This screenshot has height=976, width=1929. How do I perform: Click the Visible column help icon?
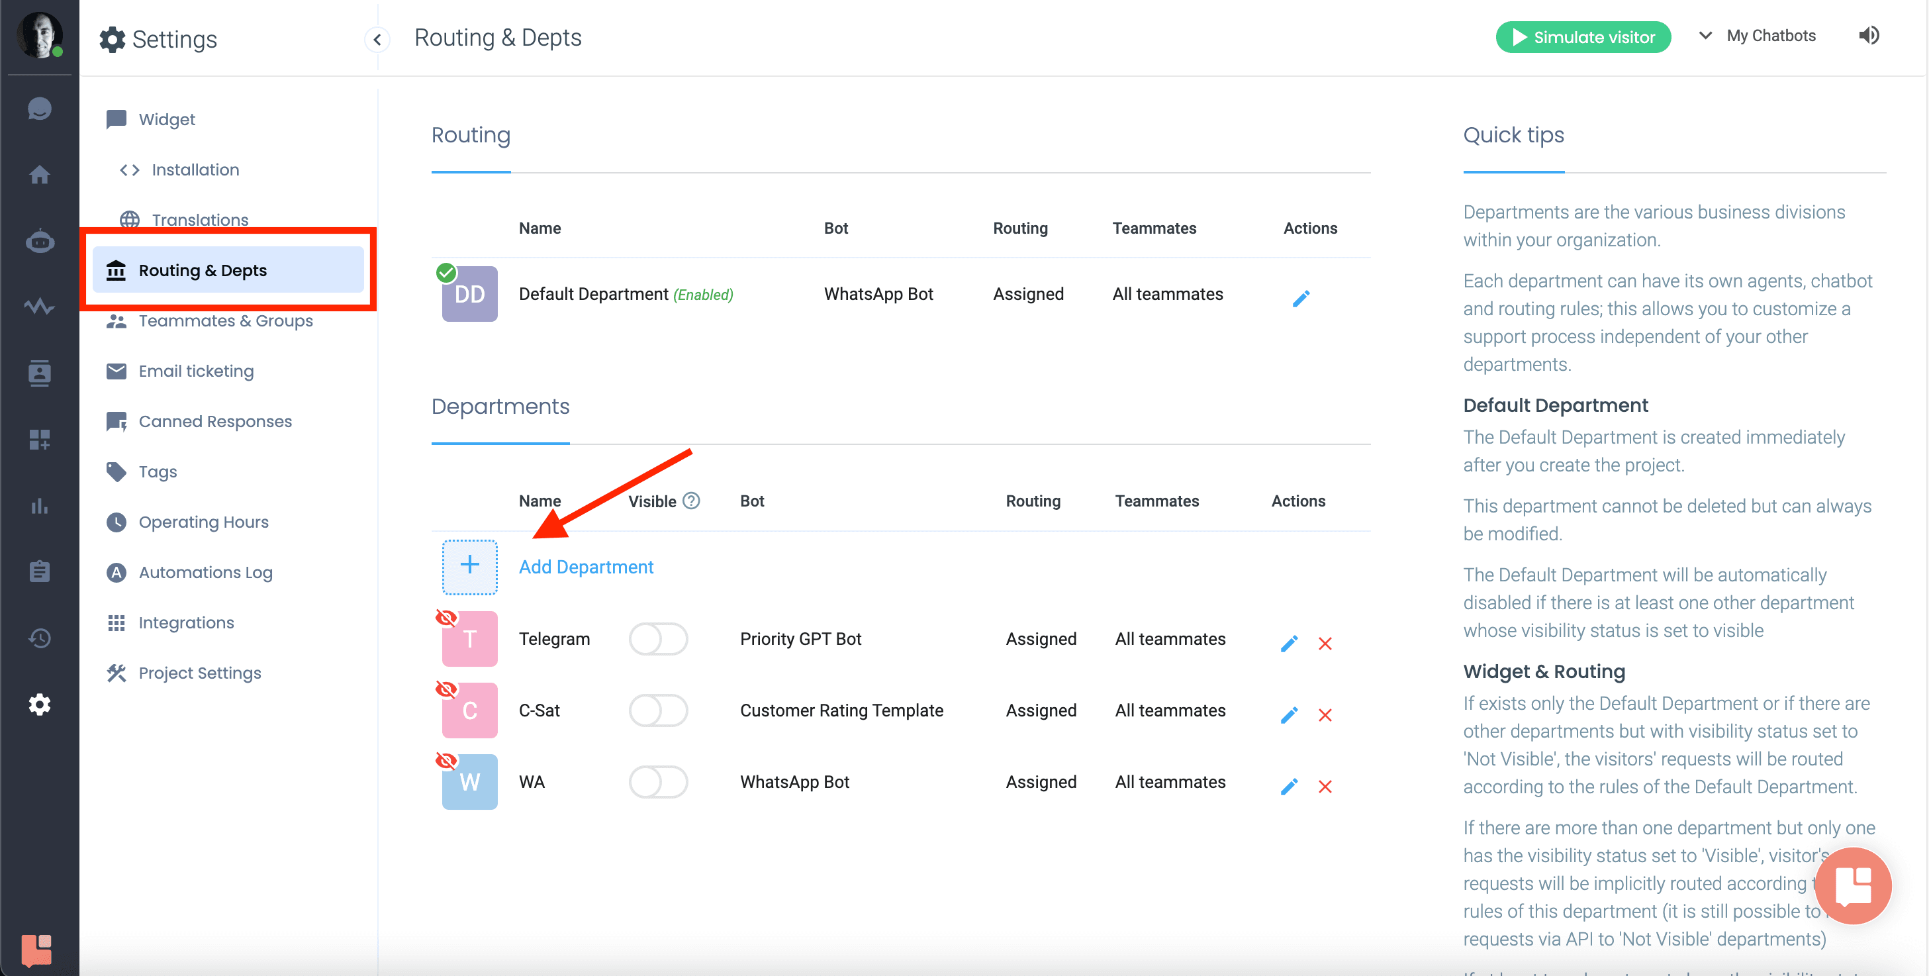pos(691,501)
